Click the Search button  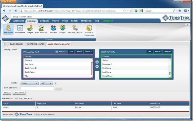tap(7, 93)
